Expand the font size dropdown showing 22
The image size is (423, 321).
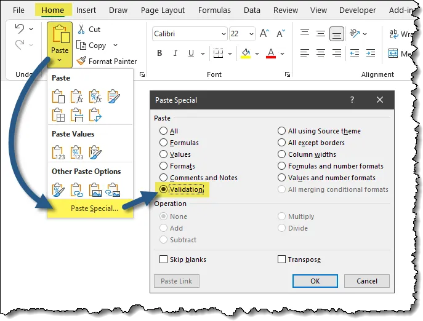[251, 34]
